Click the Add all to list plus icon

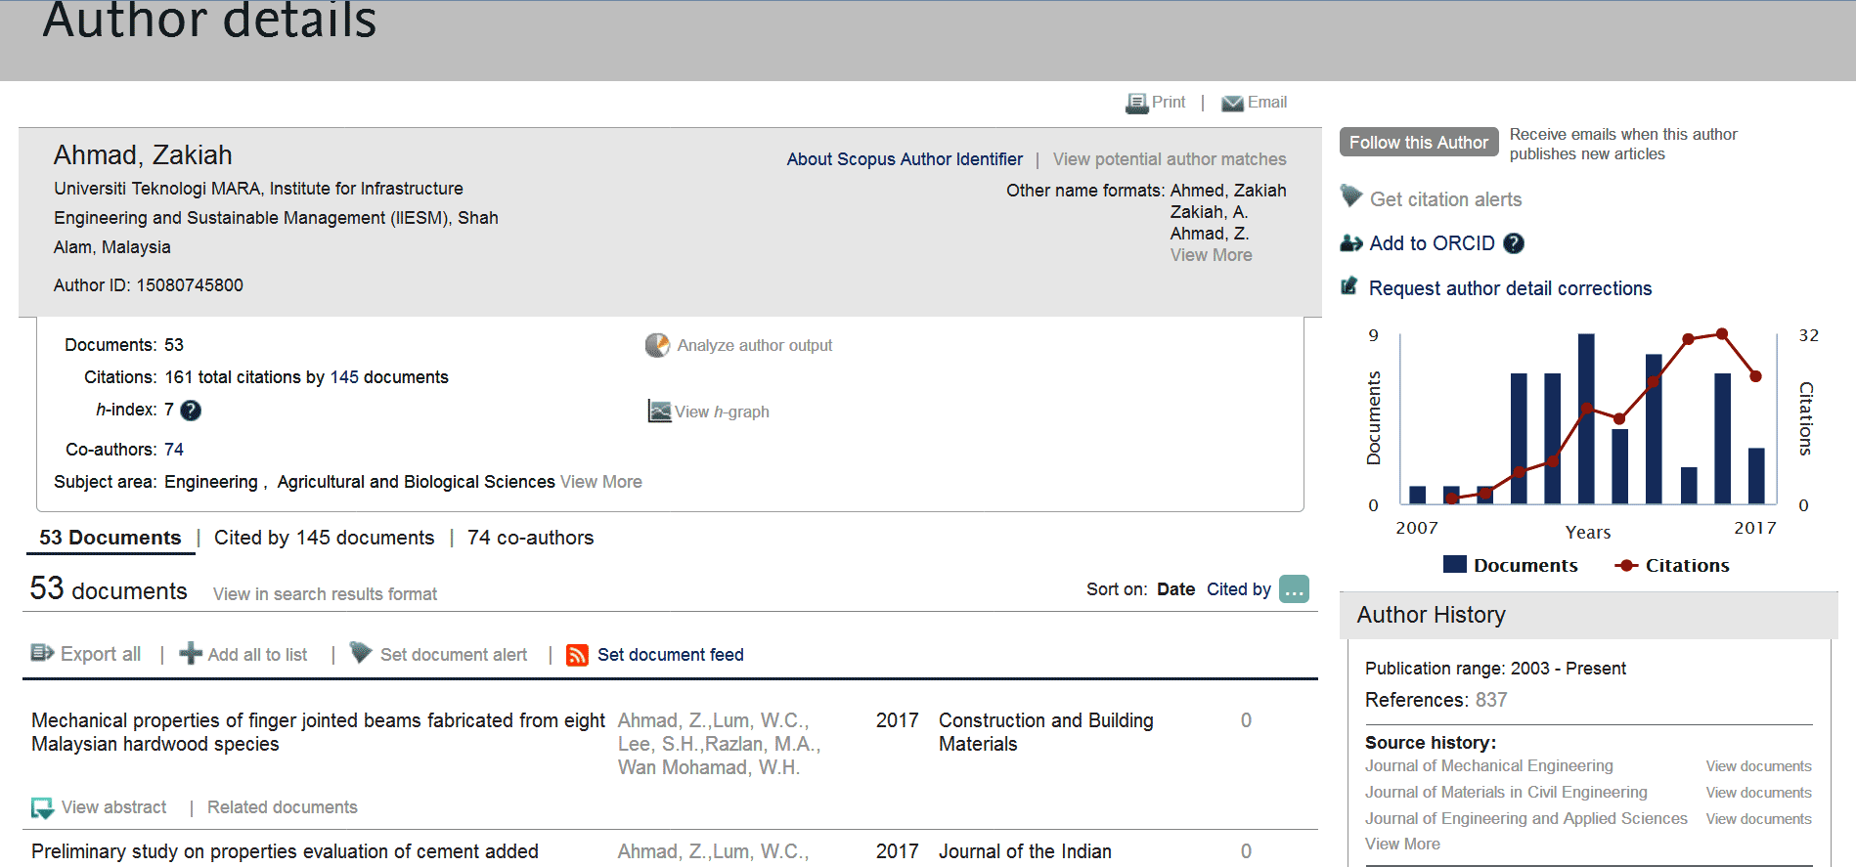[191, 654]
